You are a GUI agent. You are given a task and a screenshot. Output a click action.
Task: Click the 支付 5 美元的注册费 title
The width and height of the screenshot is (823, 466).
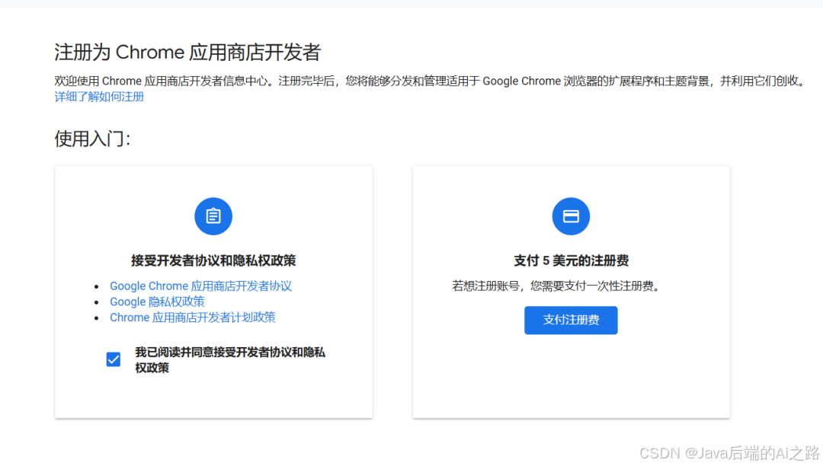click(x=571, y=260)
